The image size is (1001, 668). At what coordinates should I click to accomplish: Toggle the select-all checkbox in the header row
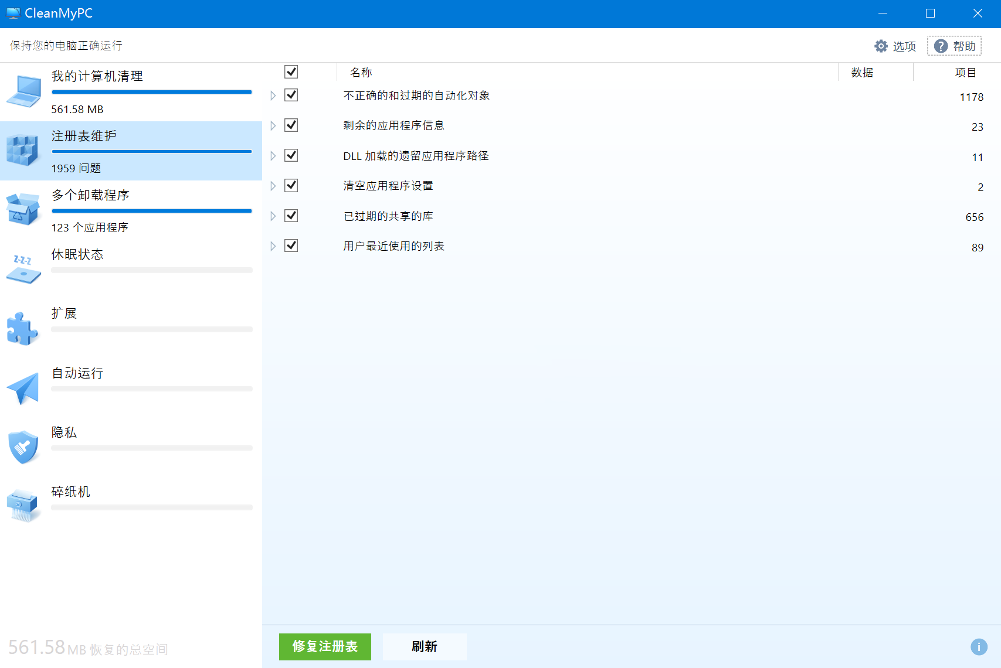(291, 71)
